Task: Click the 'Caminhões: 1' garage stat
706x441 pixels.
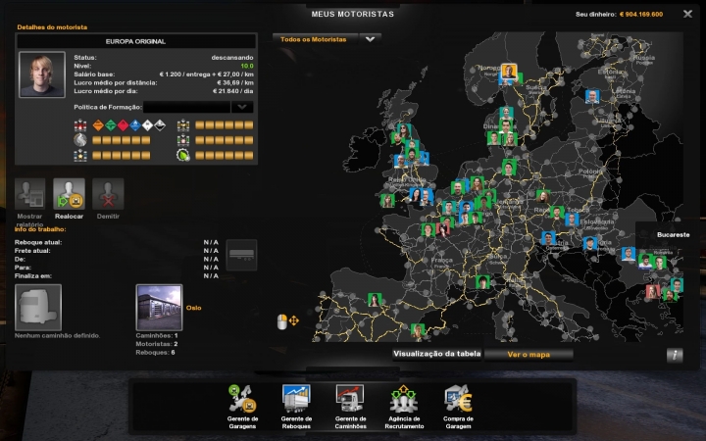Action: tap(157, 336)
